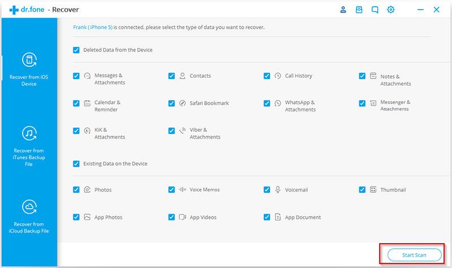Click the dr.fone logo
This screenshot has width=452, height=268.
pos(27,10)
